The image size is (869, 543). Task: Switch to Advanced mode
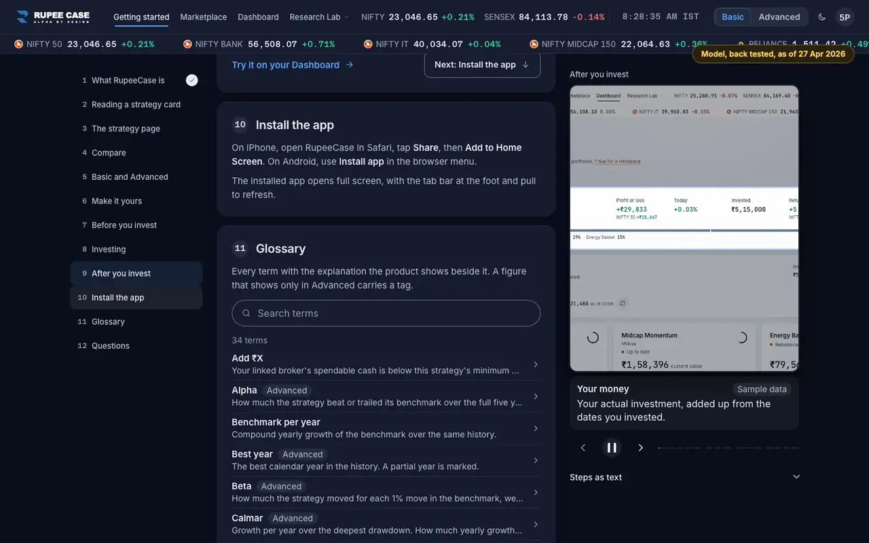779,17
